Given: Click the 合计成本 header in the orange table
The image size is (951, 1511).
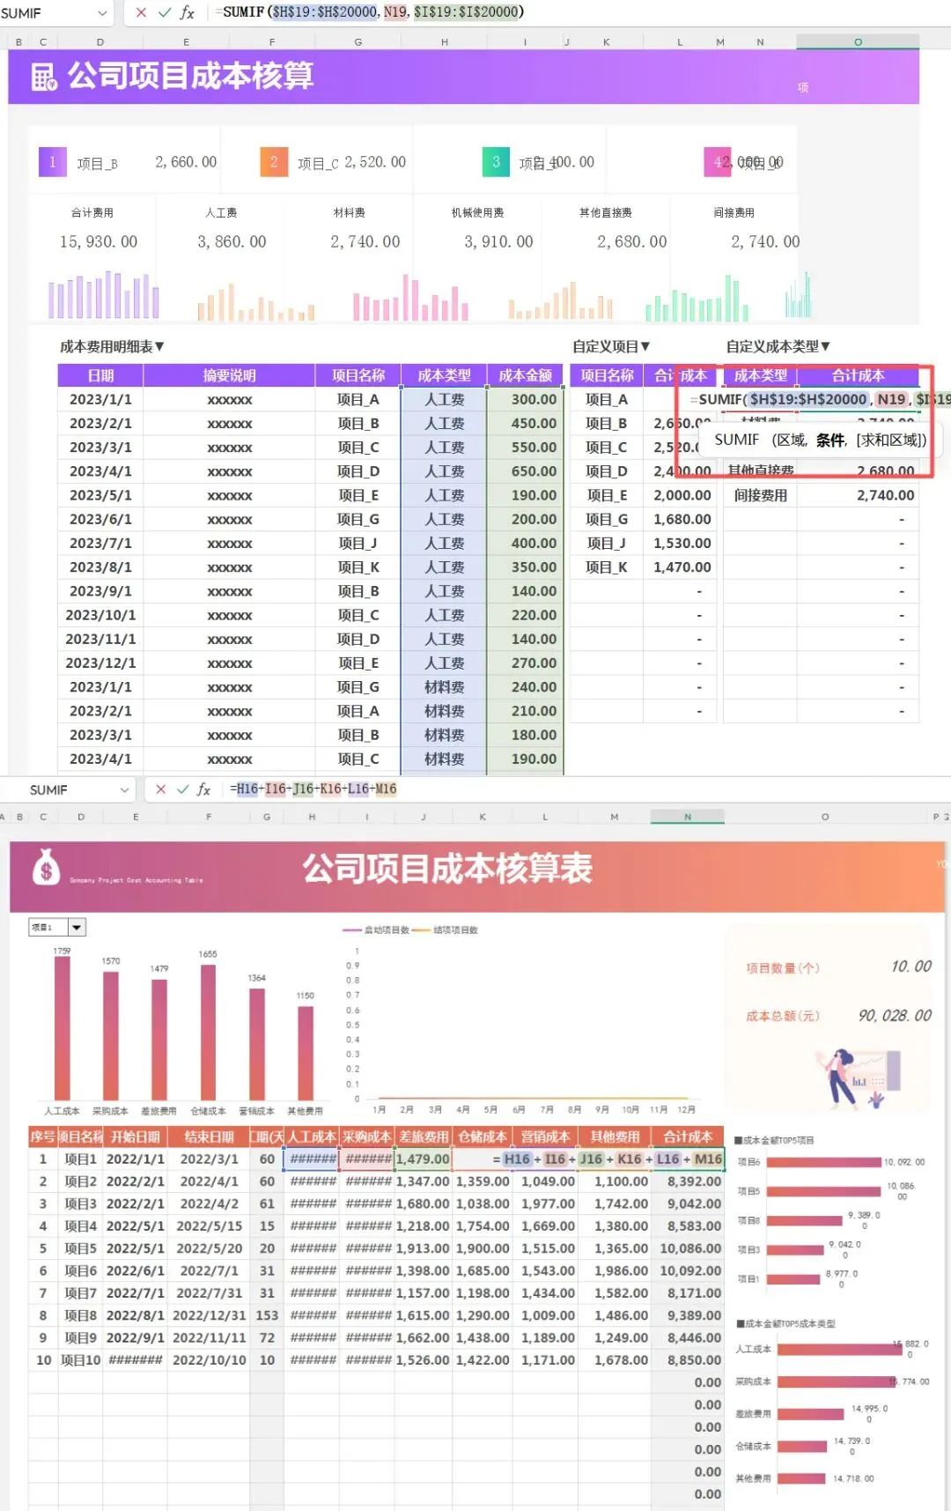Looking at the screenshot, I should (688, 1137).
